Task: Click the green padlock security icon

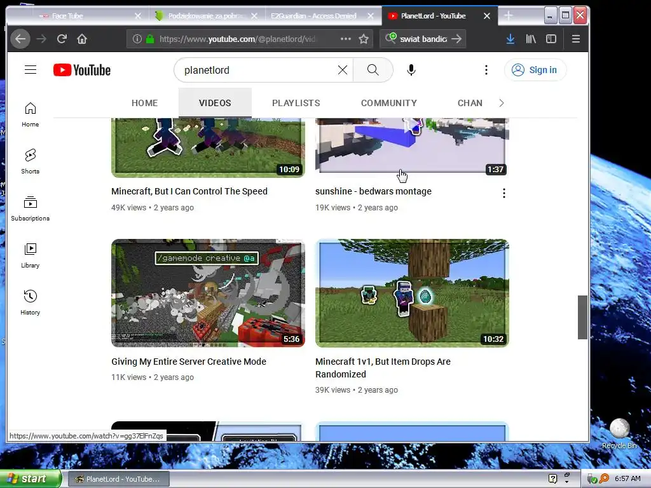Action: click(150, 39)
